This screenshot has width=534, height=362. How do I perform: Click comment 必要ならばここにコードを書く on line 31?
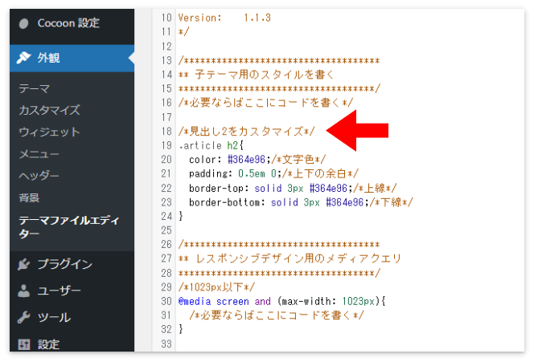pos(277,315)
